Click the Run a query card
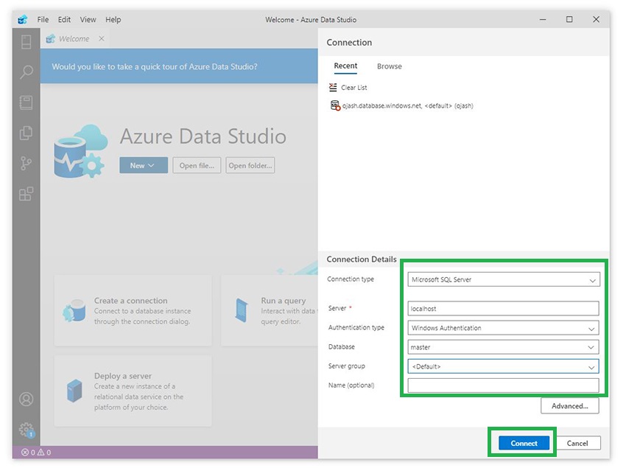The image size is (626, 468). (x=270, y=310)
